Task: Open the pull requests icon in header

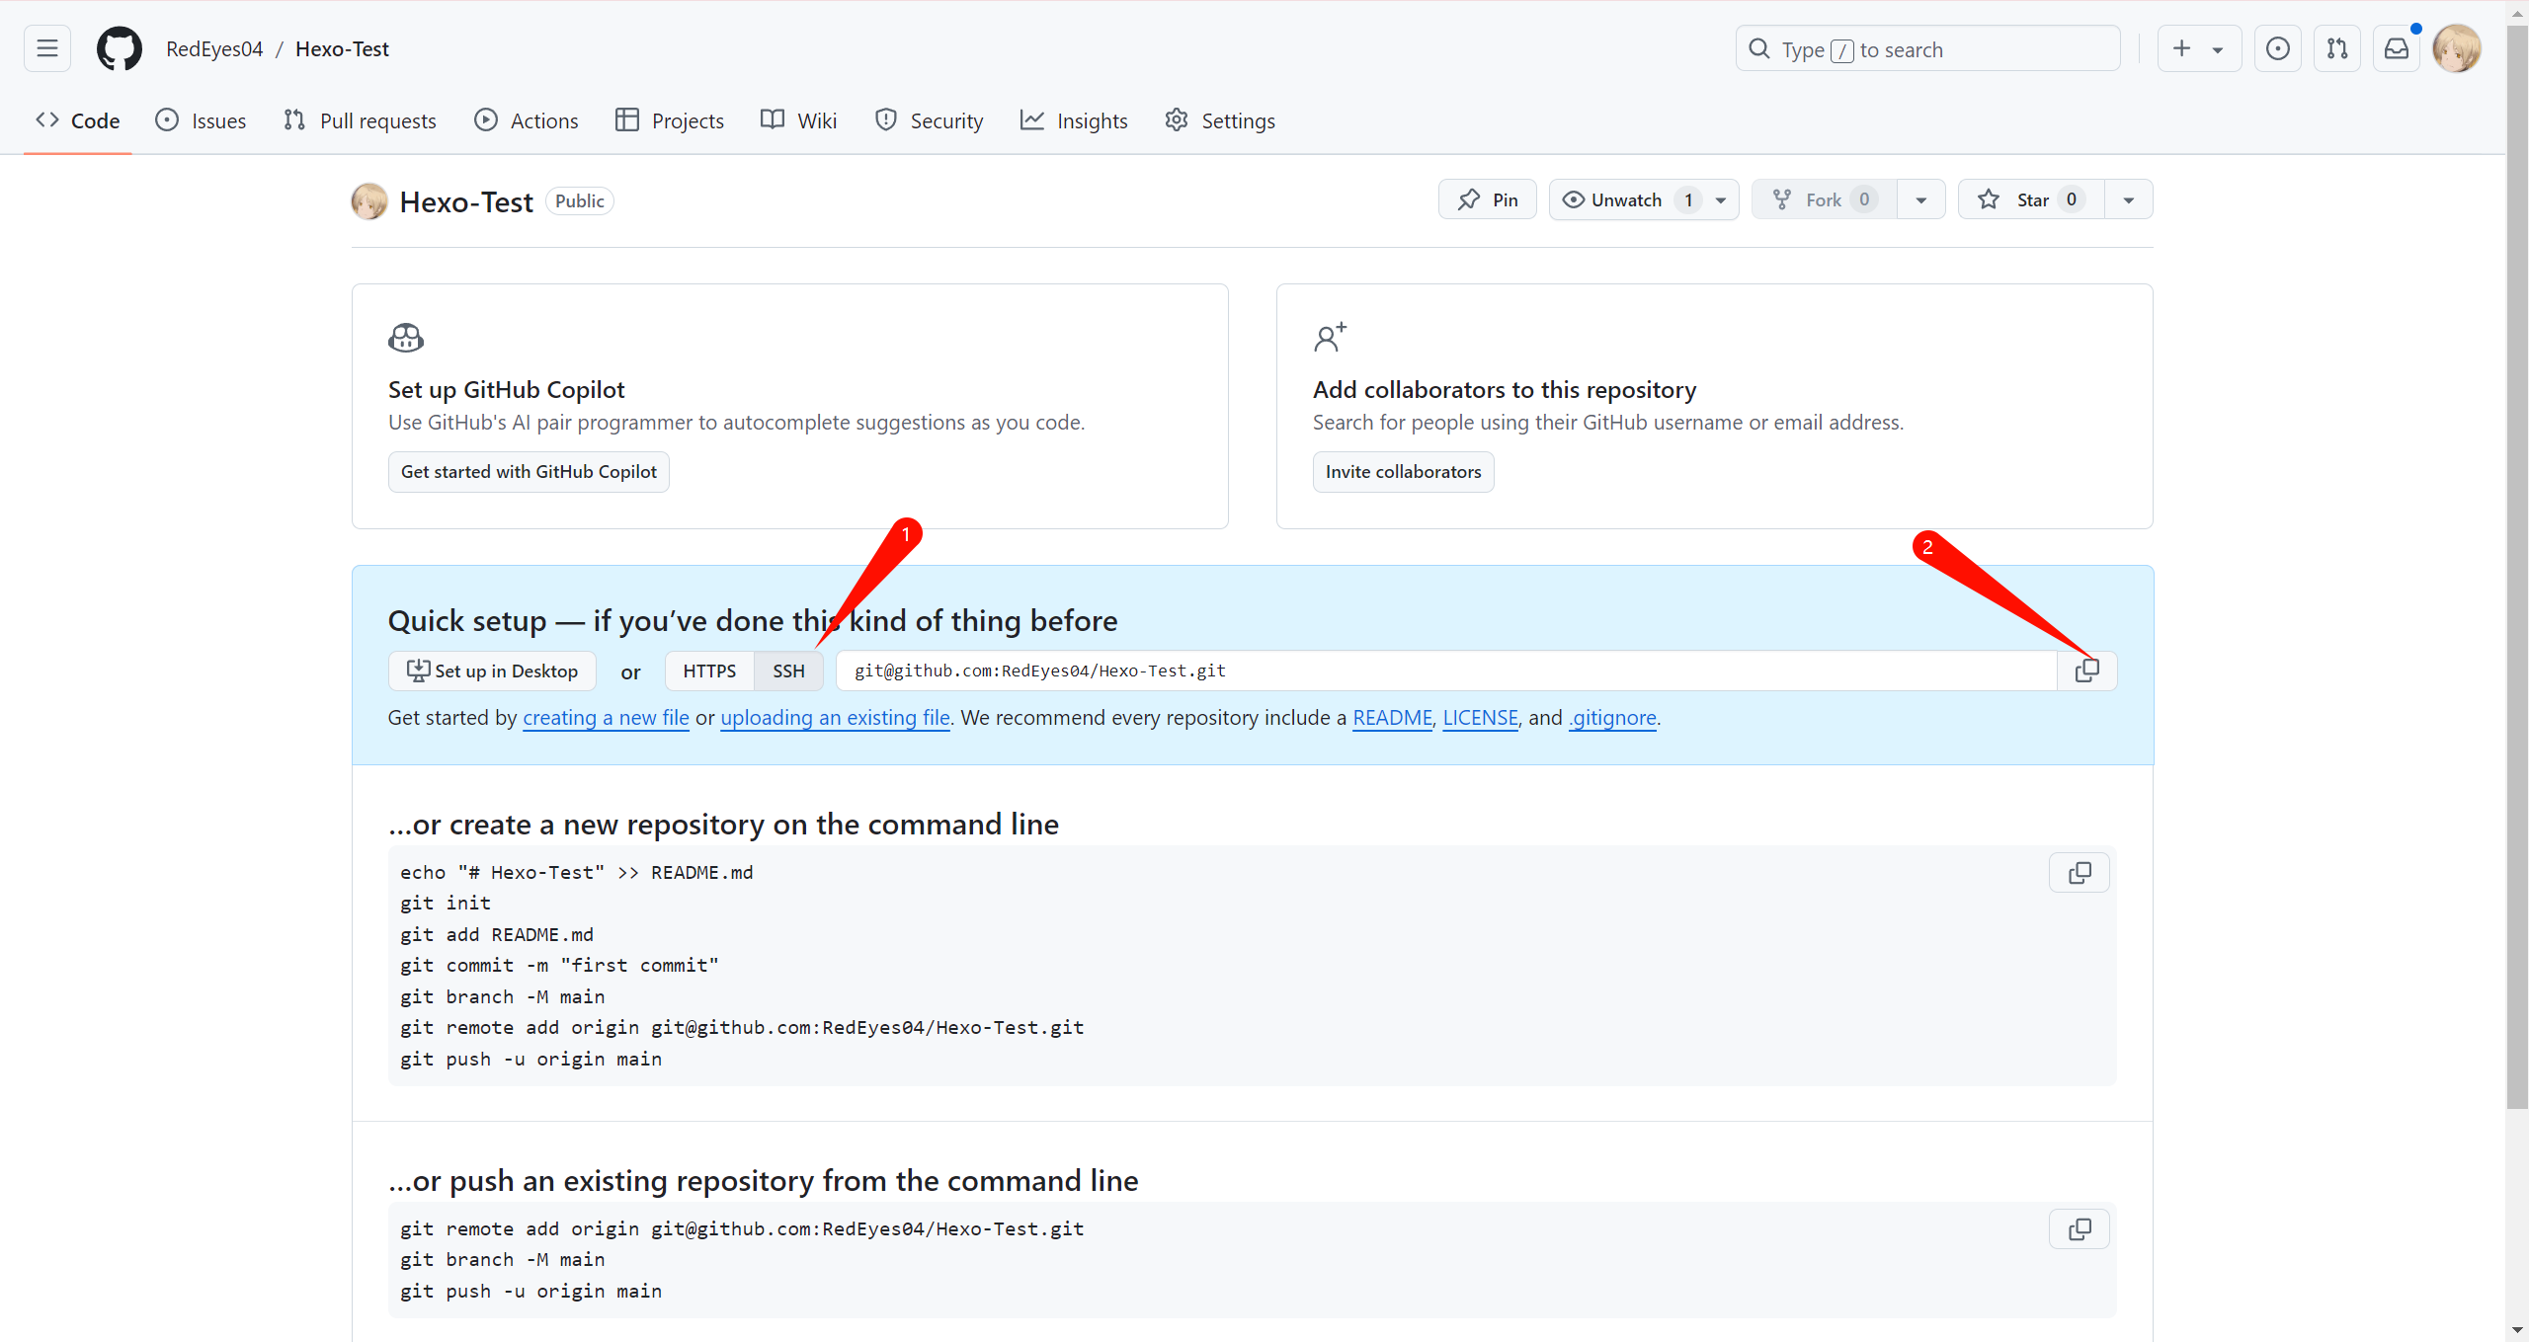Action: 2336,48
